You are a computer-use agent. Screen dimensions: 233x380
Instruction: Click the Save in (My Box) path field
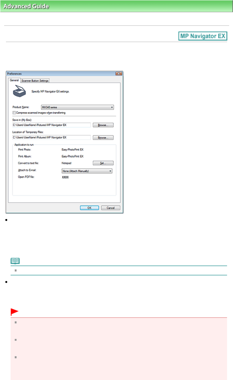pos(51,125)
